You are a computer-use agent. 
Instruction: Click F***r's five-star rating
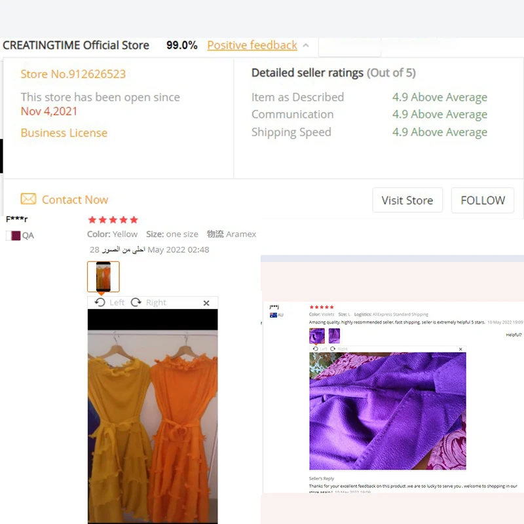113,219
